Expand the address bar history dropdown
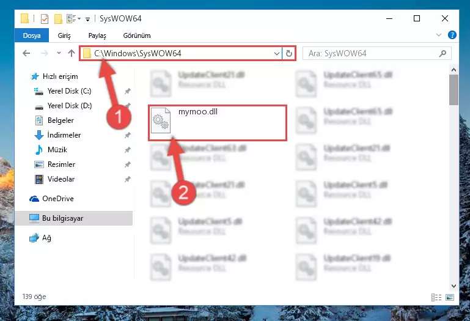This screenshot has height=321, width=470. (x=277, y=53)
